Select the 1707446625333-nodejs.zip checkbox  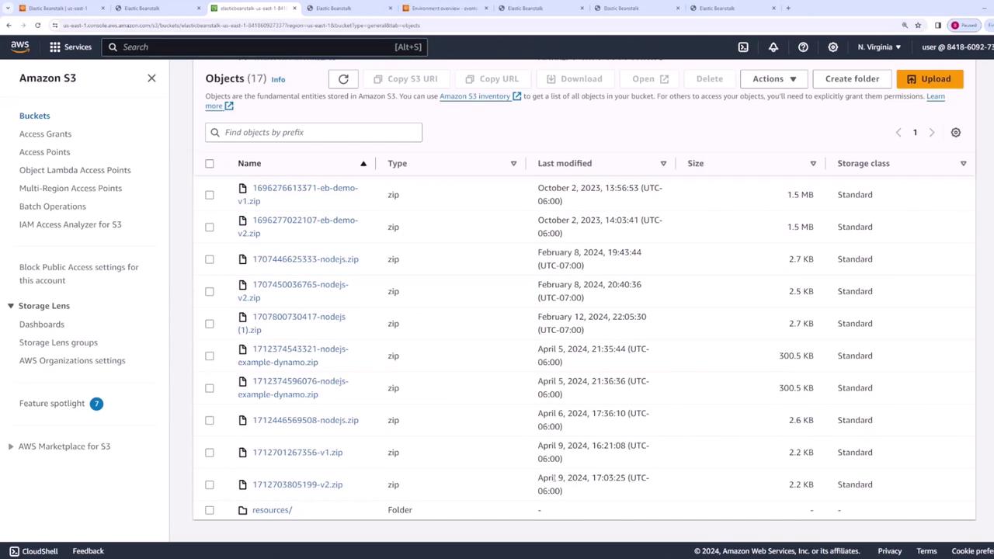[x=210, y=259]
